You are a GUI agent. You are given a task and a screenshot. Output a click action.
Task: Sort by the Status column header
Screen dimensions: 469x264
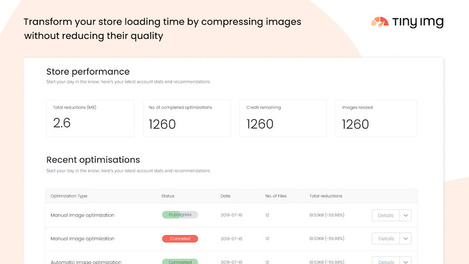(168, 196)
